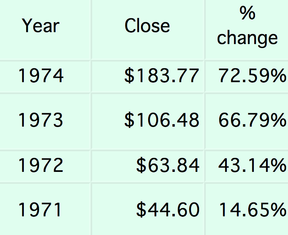Click the dollar sign before 44.60

141,210
